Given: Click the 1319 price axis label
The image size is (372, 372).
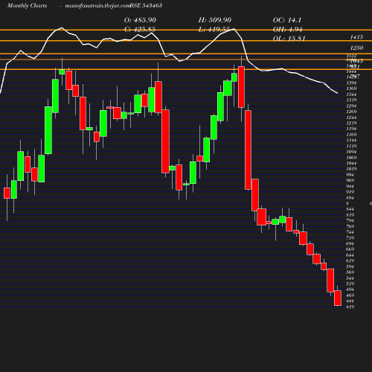Looking at the screenshot, I should click(x=351, y=100).
